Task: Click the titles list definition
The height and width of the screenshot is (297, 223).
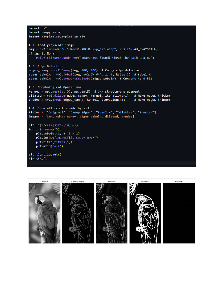Action: (x=92, y=113)
